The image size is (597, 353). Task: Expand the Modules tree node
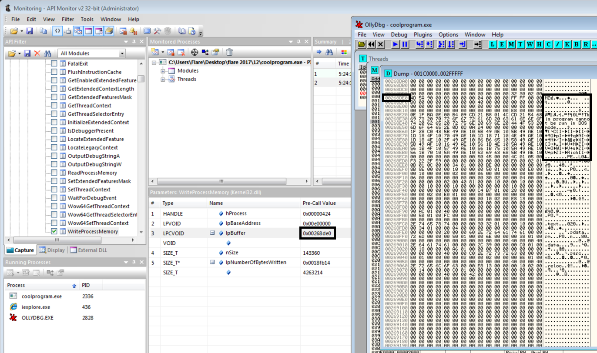pos(163,71)
